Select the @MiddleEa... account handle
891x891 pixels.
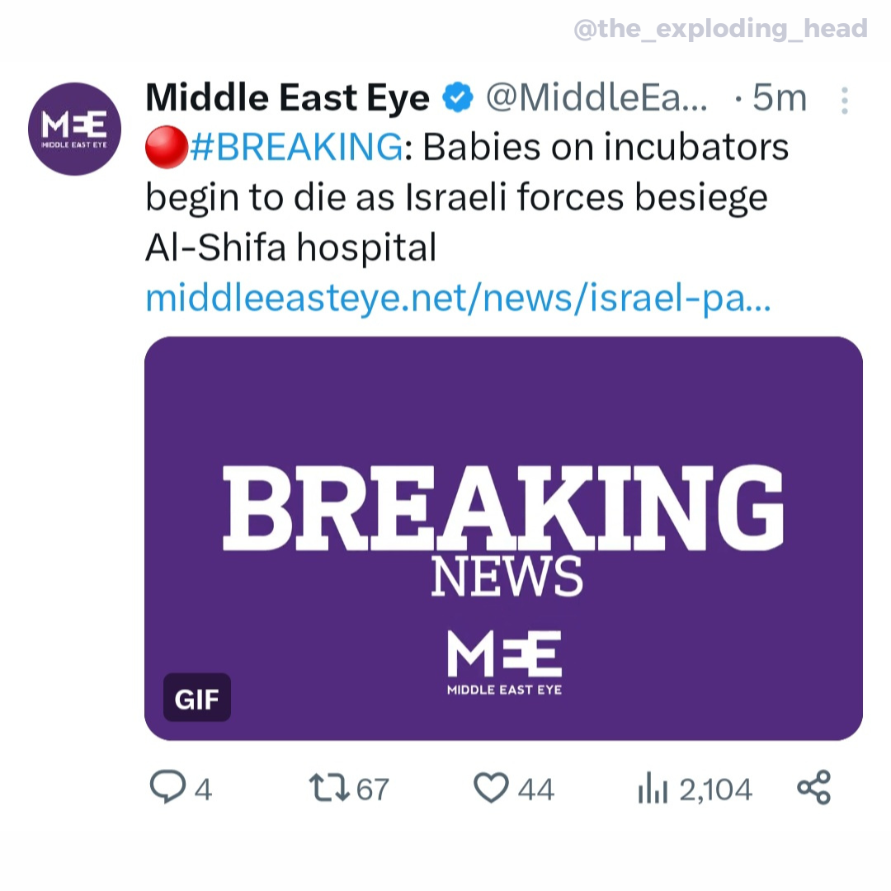pyautogui.click(x=596, y=99)
